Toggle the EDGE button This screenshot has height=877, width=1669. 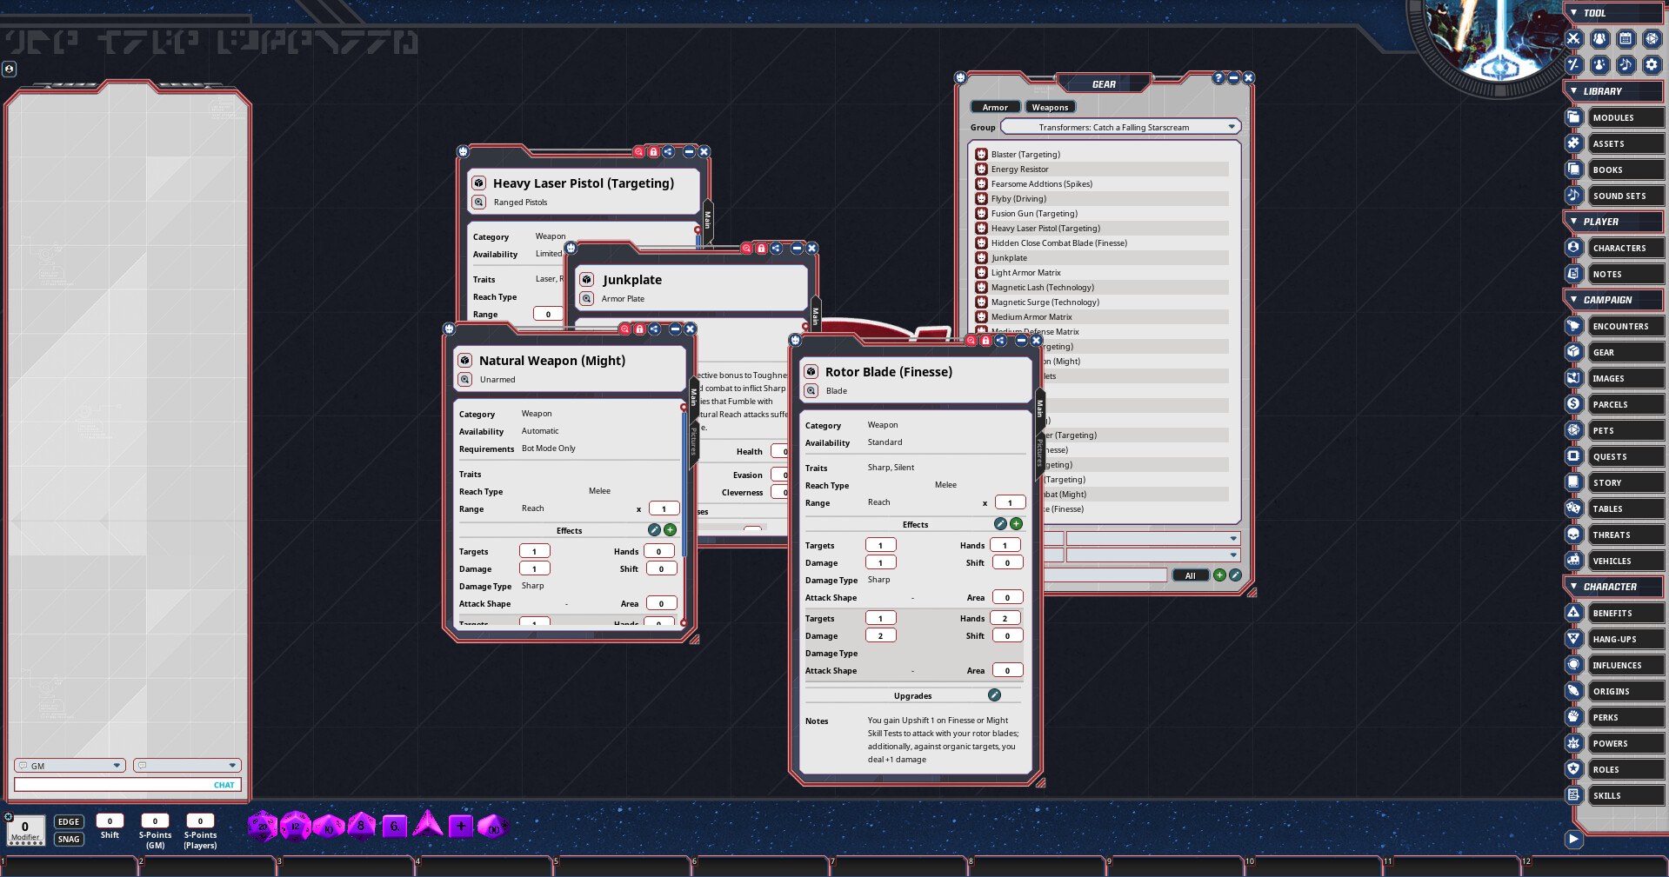[69, 822]
